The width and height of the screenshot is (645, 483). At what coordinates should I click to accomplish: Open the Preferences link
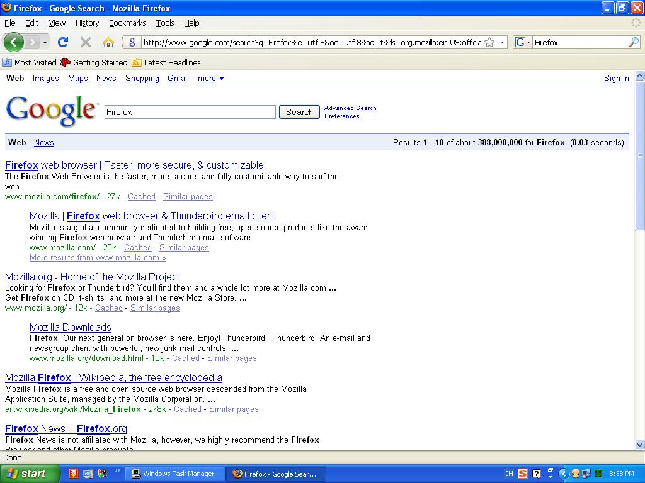341,116
